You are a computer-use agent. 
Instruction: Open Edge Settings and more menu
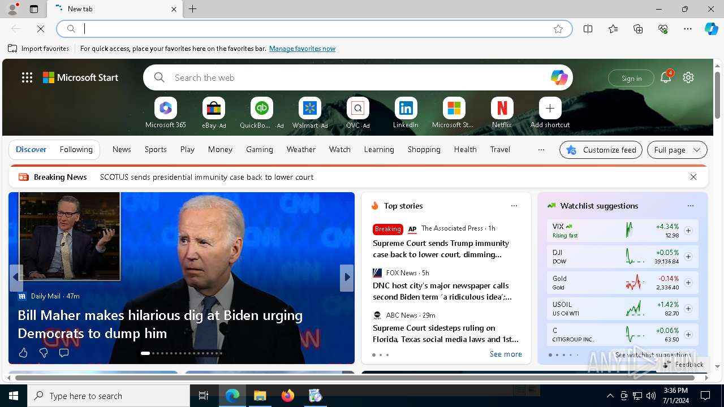click(688, 29)
